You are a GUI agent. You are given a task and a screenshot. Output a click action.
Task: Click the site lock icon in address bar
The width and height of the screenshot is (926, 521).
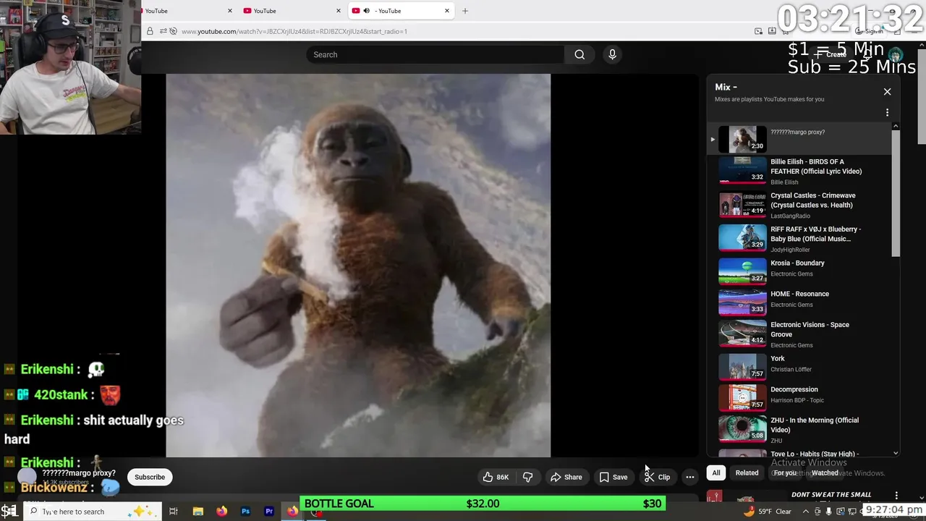(x=150, y=31)
